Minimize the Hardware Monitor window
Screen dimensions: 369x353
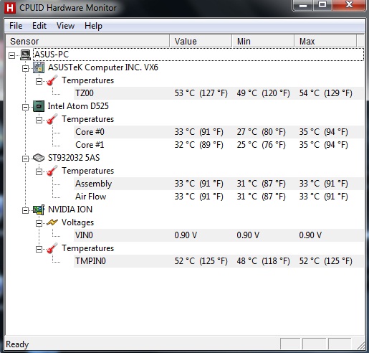tap(303, 5)
